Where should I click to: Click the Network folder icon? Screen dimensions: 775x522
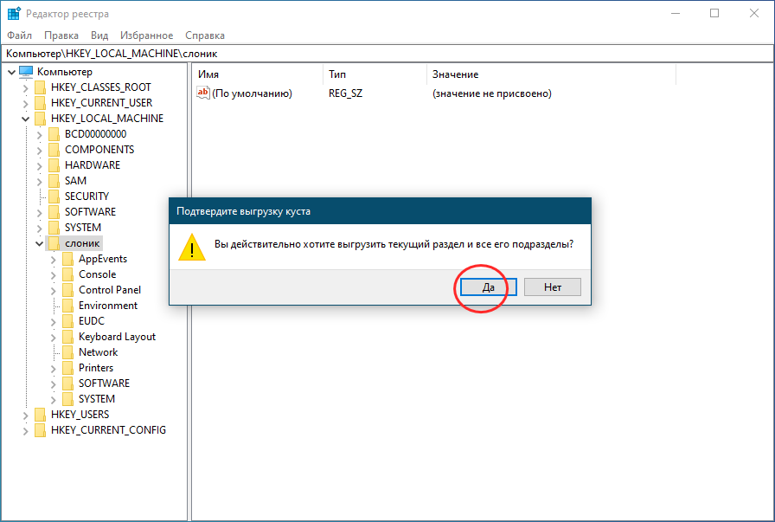click(x=68, y=352)
